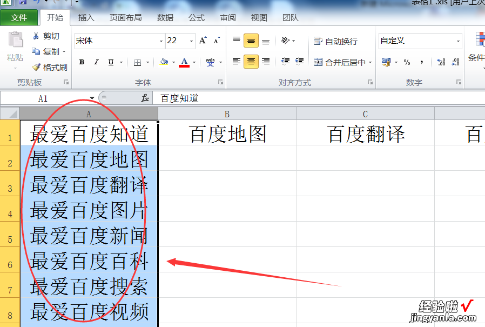
Task: Open Number group dialog launcher
Action: pos(459,82)
